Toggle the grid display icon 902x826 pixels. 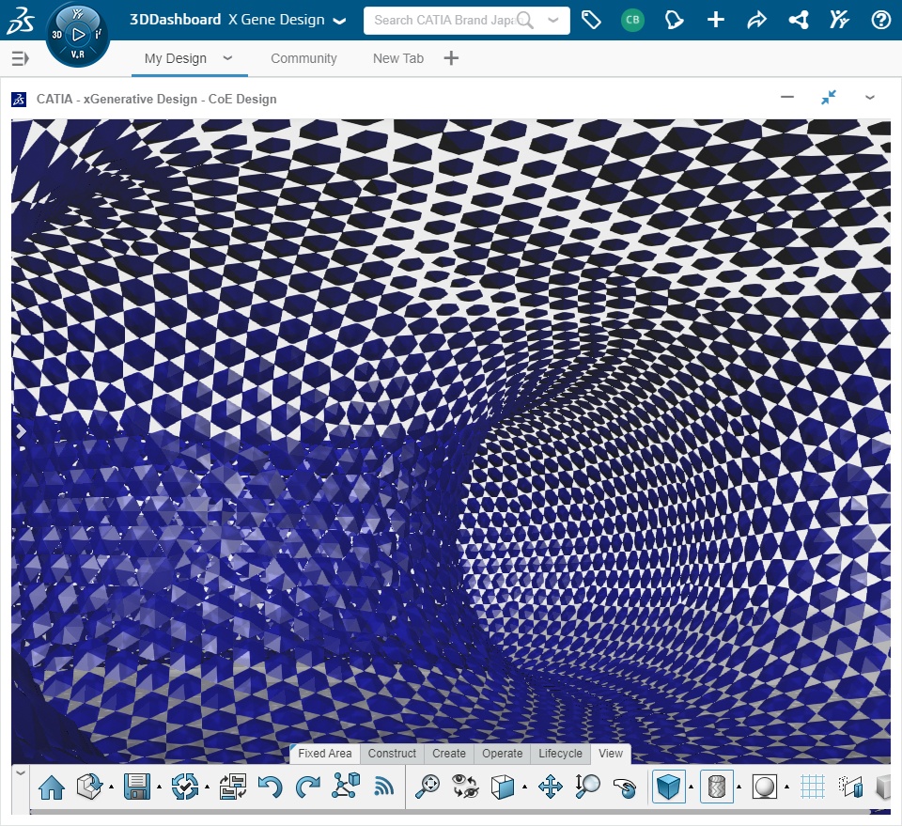813,787
